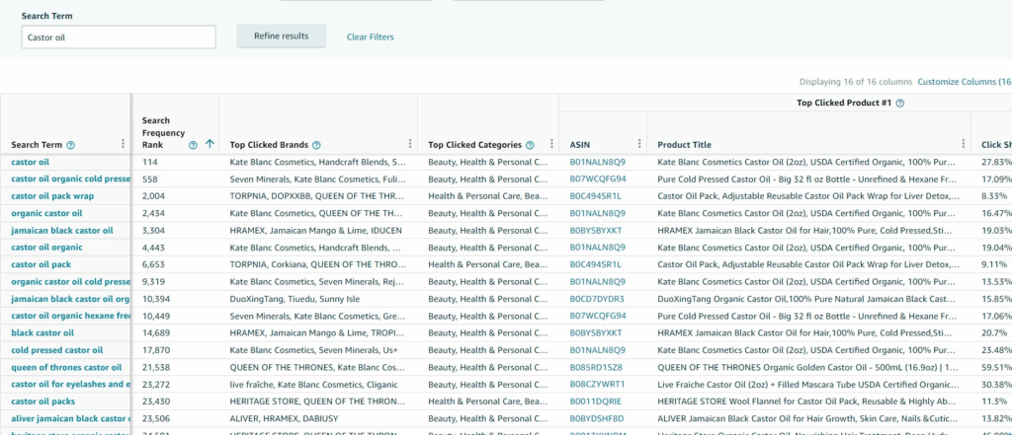Click help icon beside Search Term header
The image size is (1012, 435).
(71, 145)
